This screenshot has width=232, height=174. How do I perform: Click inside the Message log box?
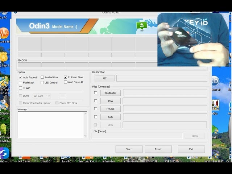(x=51, y=125)
